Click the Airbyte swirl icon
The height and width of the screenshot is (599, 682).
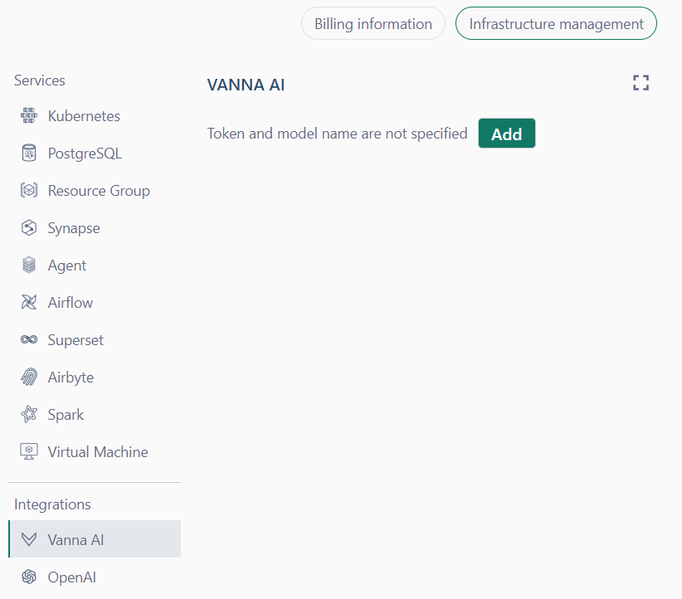[29, 377]
